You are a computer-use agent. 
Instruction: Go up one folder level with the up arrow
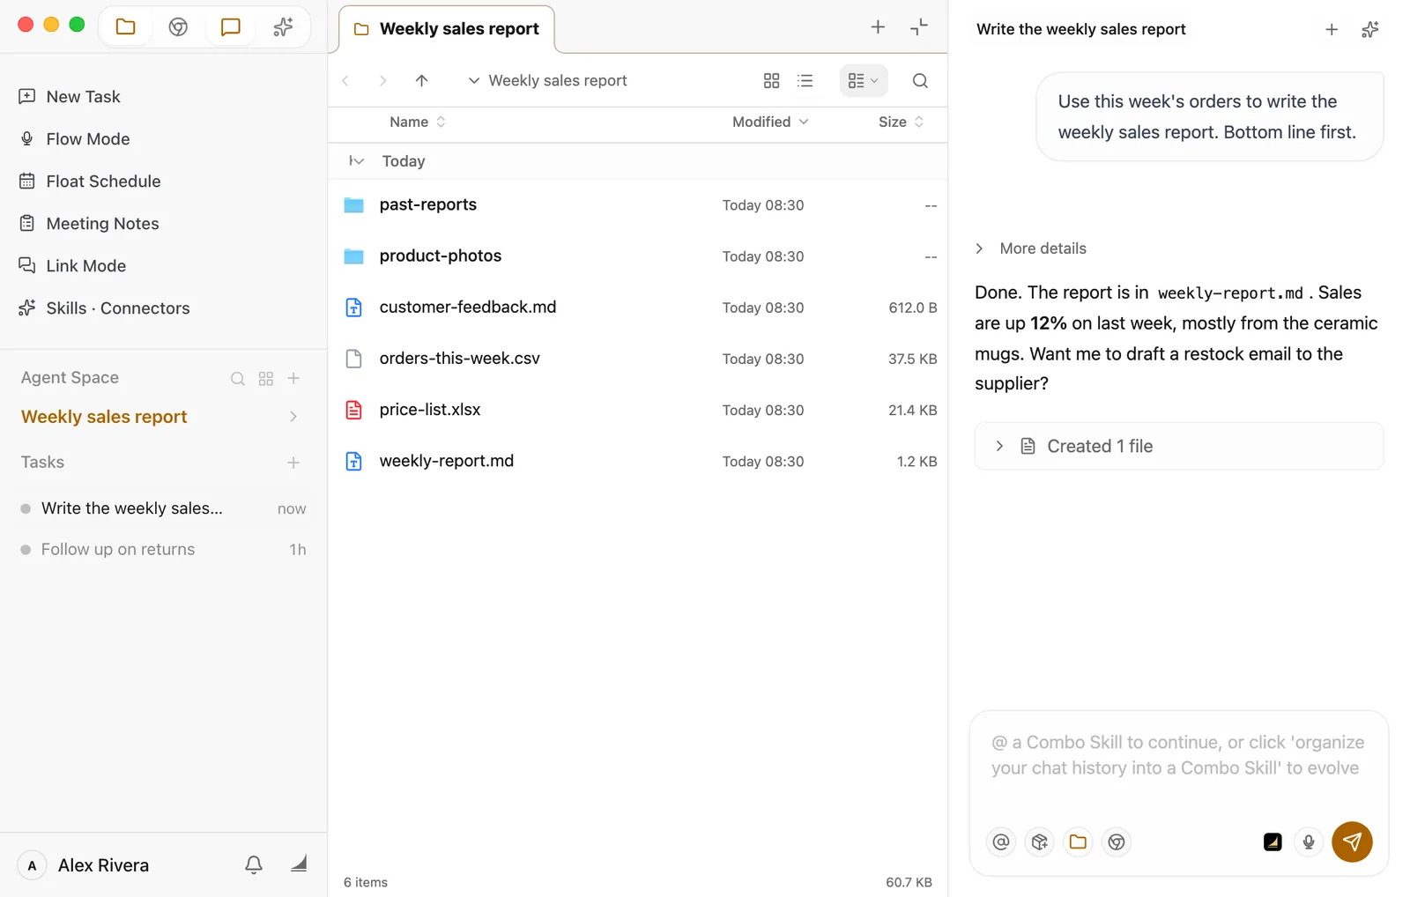point(421,80)
